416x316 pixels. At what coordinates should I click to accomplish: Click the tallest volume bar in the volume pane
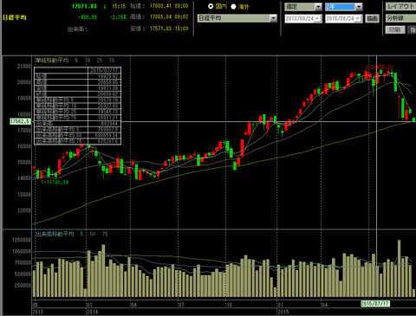[x=400, y=268]
